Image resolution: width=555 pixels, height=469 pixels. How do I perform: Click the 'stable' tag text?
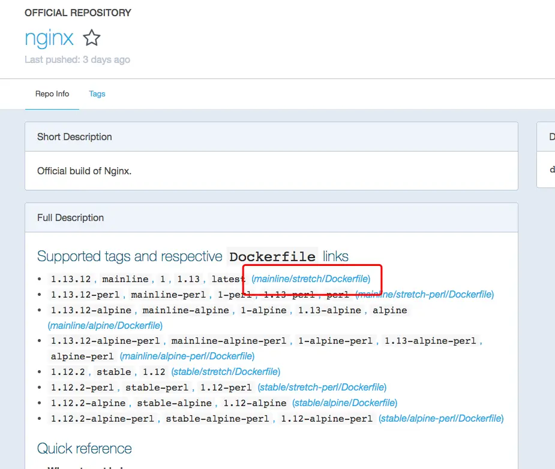pyautogui.click(x=113, y=372)
